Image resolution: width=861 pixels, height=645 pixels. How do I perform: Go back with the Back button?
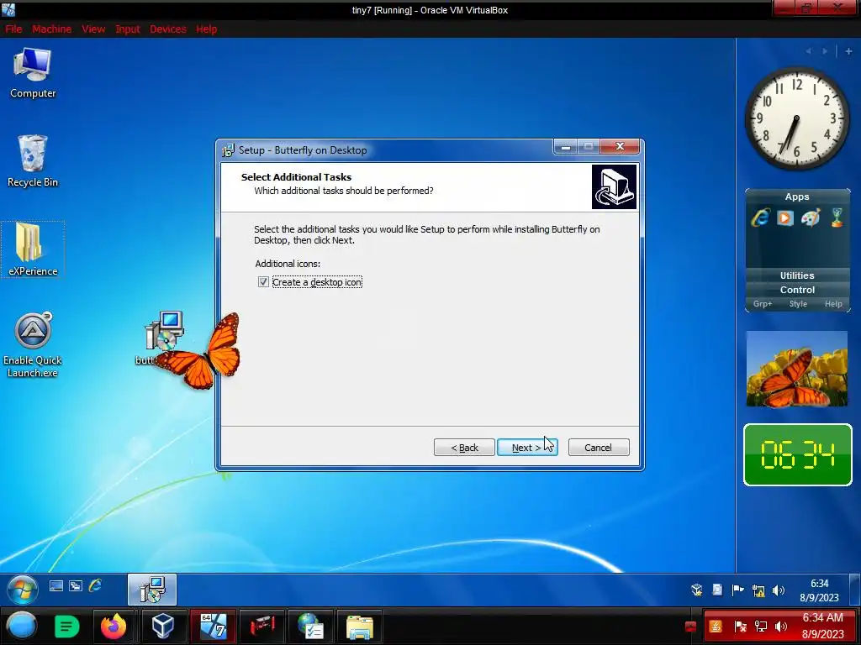pyautogui.click(x=464, y=448)
